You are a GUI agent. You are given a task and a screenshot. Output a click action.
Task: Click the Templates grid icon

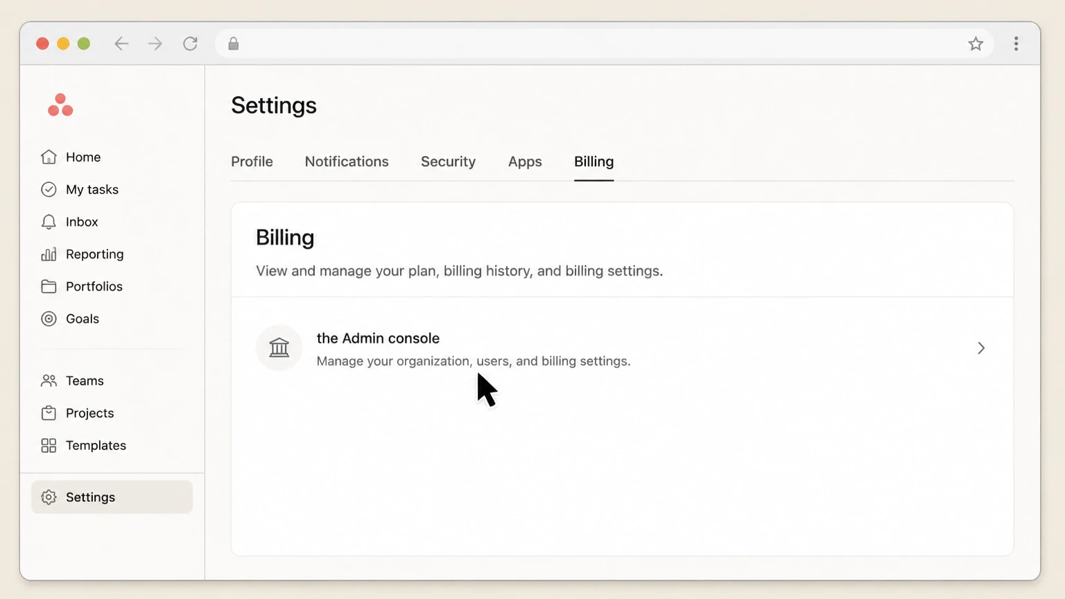49,445
